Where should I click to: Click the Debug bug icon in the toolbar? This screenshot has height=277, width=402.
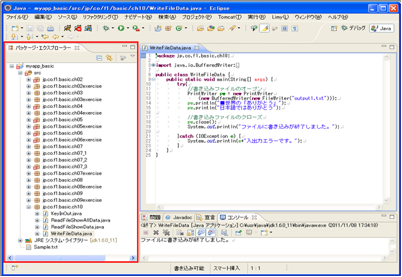[106, 28]
